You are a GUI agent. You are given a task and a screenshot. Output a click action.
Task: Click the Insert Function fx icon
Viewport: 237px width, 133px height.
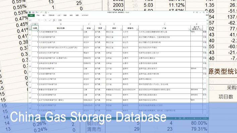(54, 20)
